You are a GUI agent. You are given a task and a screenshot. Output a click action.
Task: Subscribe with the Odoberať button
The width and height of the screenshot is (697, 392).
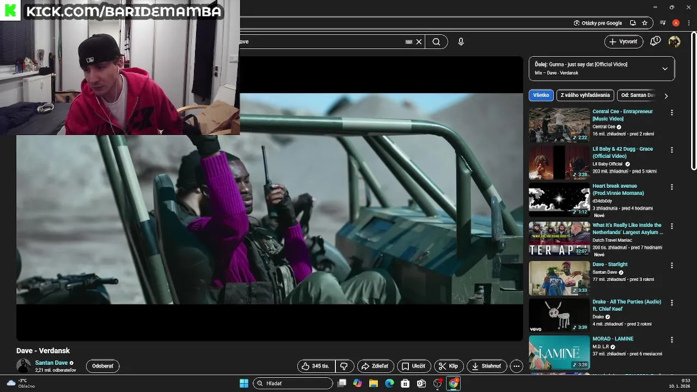[x=102, y=366]
